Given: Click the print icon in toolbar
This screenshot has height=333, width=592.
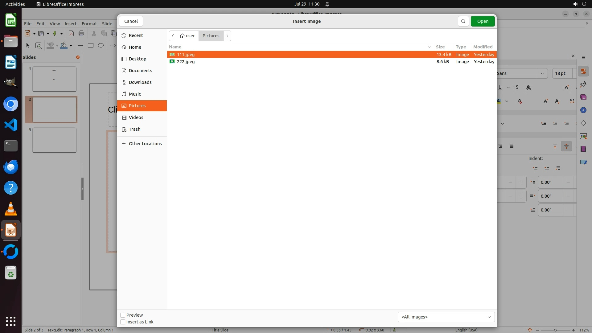Looking at the screenshot, I should [x=81, y=33].
